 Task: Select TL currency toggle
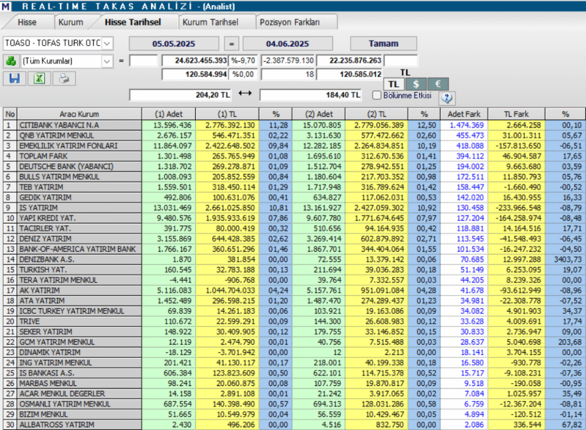(x=394, y=84)
